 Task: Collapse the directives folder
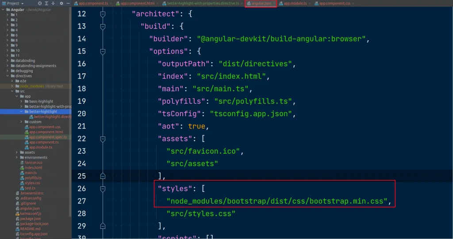pos(8,76)
